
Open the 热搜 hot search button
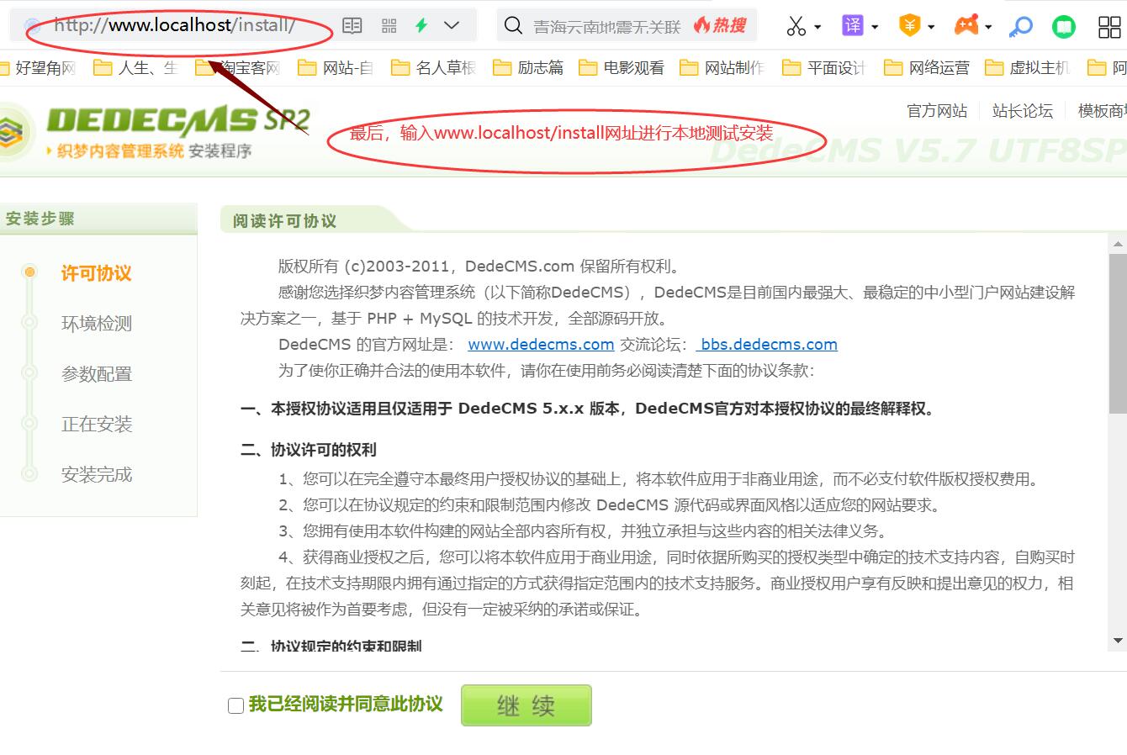point(721,26)
